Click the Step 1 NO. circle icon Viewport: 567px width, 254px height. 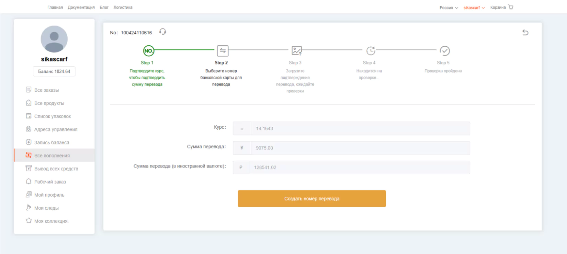[x=149, y=51]
